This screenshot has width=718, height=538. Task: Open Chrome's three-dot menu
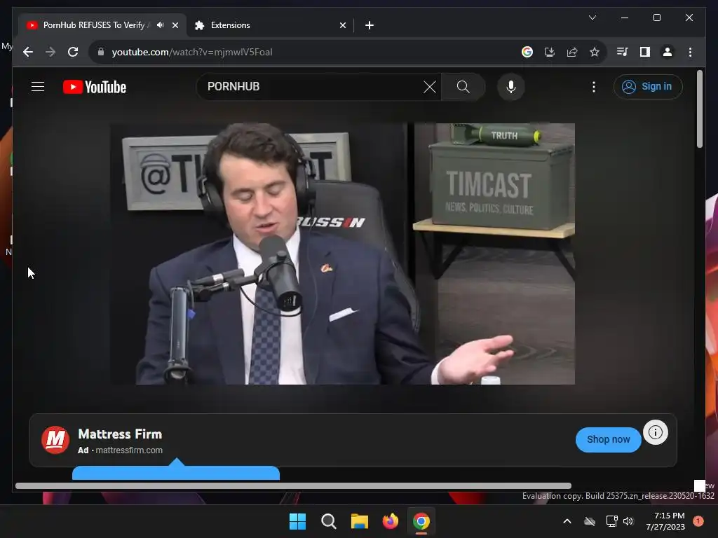690,52
